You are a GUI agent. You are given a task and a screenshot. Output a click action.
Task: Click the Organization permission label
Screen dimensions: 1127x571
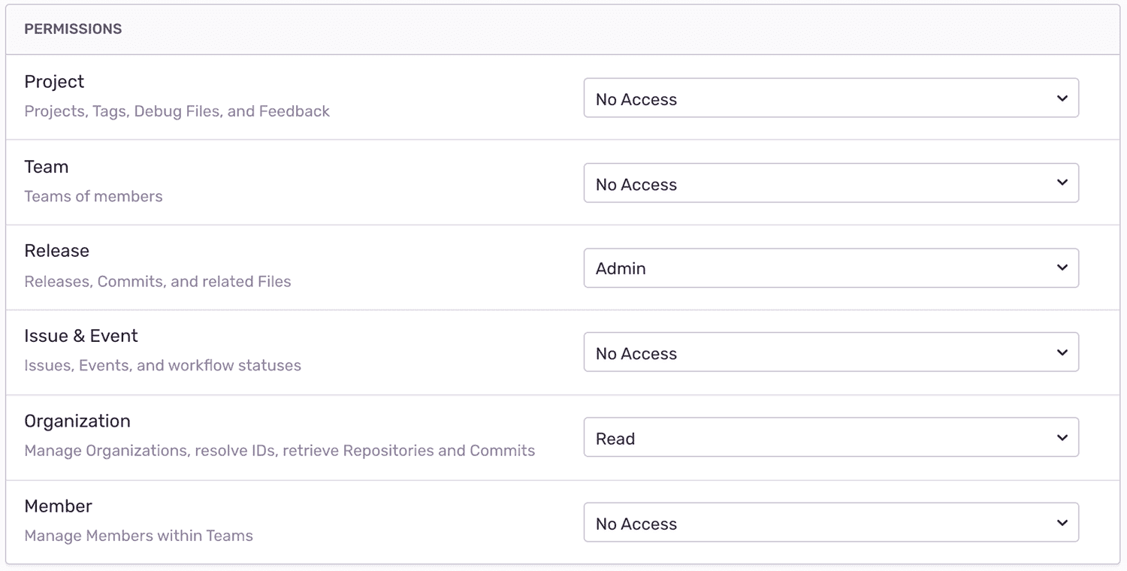[x=77, y=421]
